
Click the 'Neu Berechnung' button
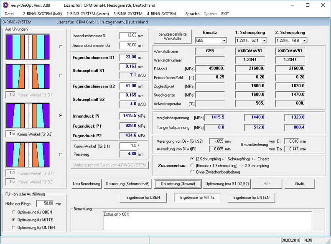87,184
